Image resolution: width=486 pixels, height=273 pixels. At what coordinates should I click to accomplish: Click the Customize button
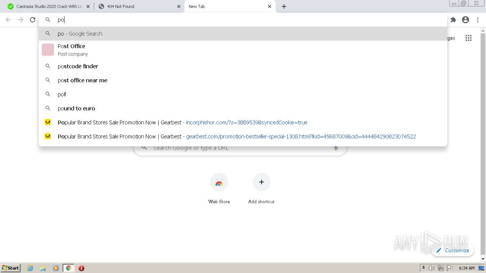(453, 250)
